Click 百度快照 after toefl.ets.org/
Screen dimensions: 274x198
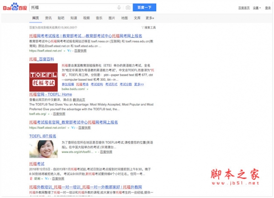[59, 114]
